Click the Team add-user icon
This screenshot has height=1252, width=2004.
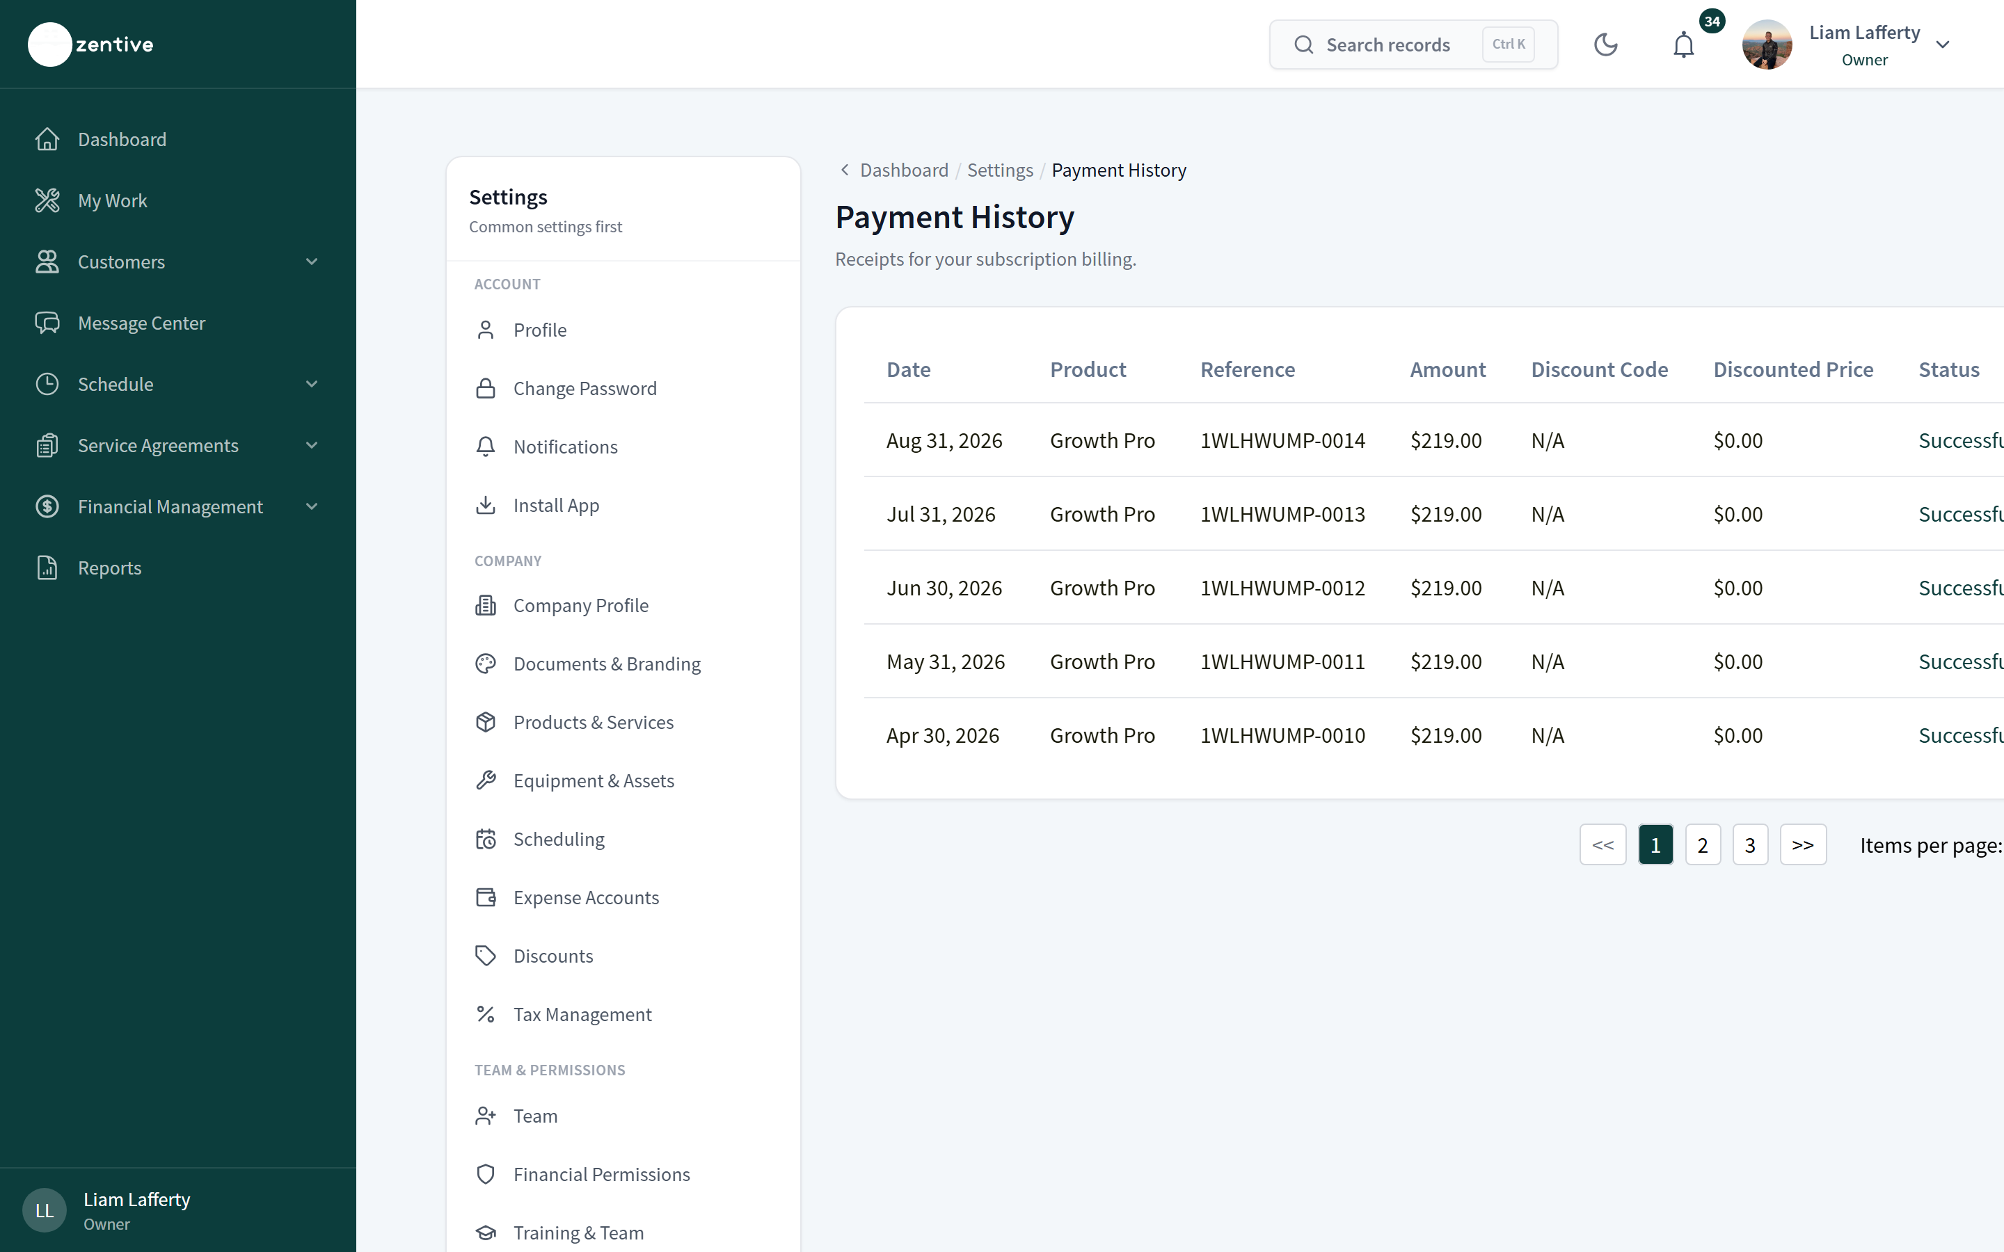[486, 1116]
